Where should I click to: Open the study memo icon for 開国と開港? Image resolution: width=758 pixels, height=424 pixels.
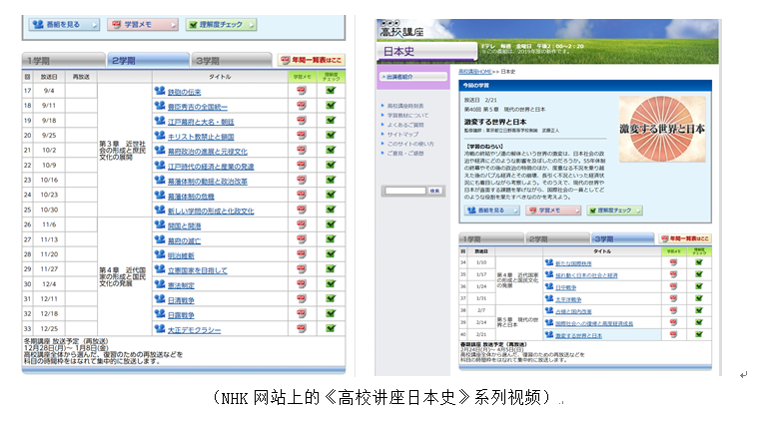[x=301, y=225]
